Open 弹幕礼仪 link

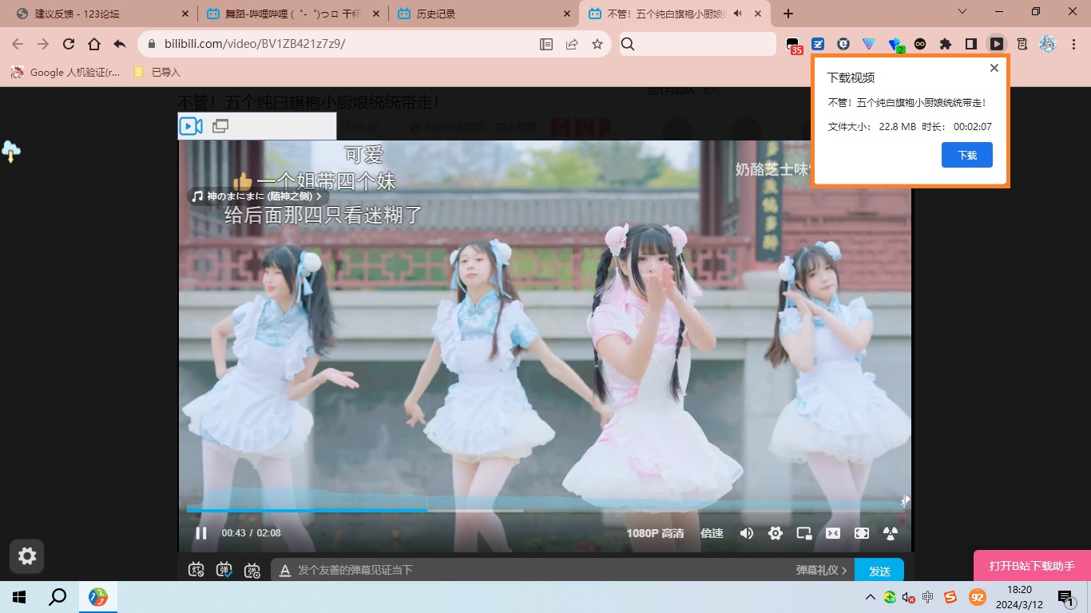click(x=821, y=570)
